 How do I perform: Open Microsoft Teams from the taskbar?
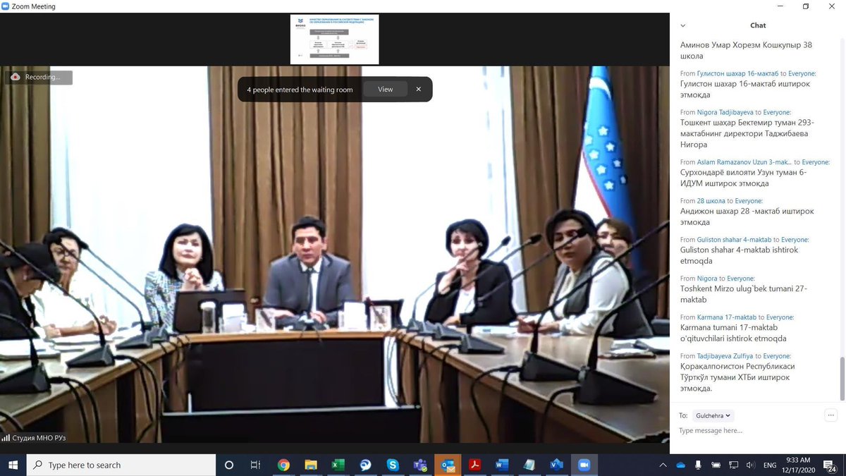pos(420,465)
